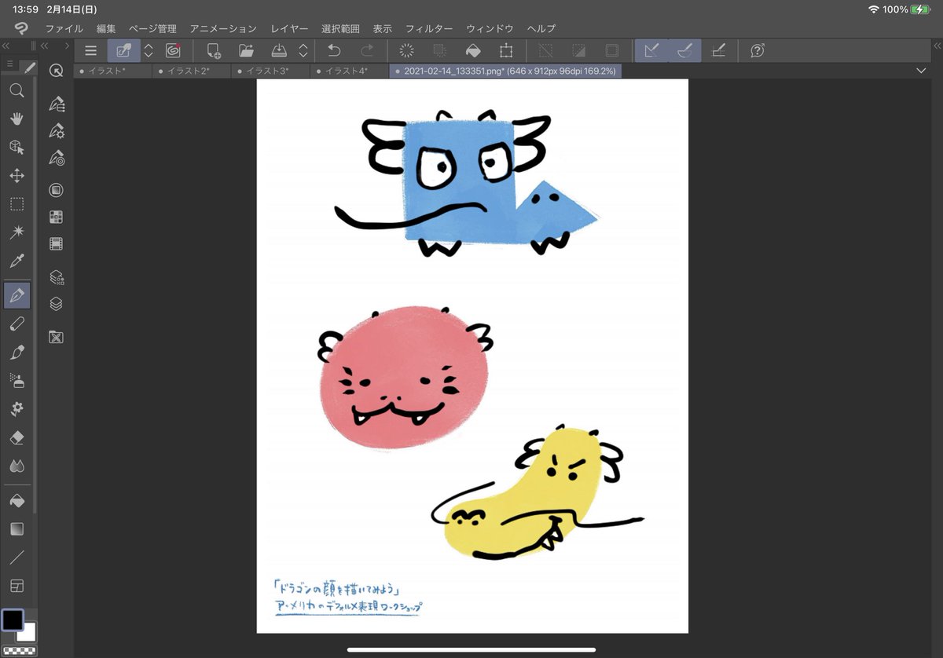Expand up-down chevrons beside save icon

[x=303, y=50]
